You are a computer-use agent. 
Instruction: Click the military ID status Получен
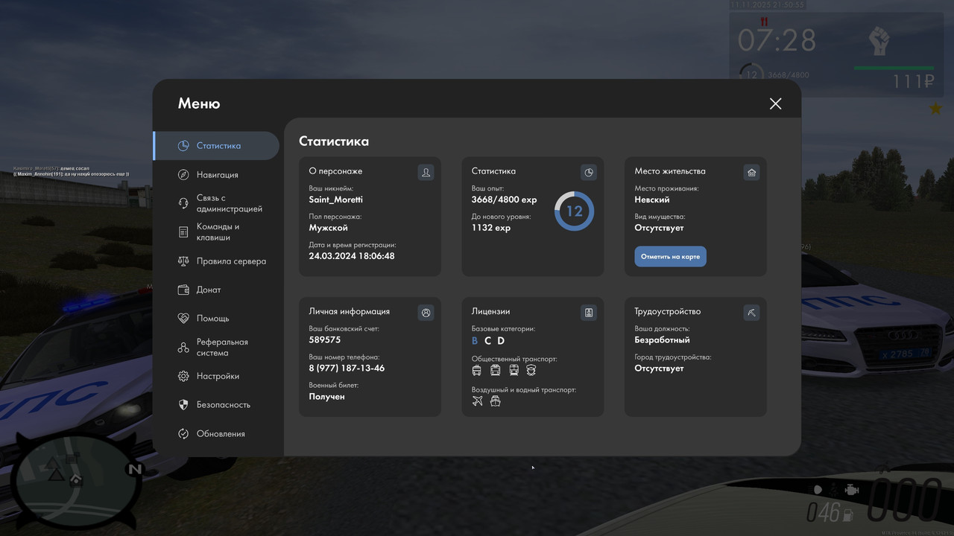326,397
